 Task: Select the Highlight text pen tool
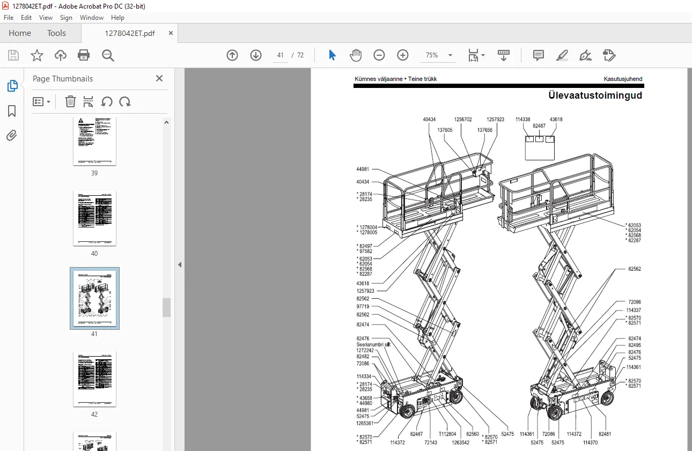pyautogui.click(x=562, y=55)
